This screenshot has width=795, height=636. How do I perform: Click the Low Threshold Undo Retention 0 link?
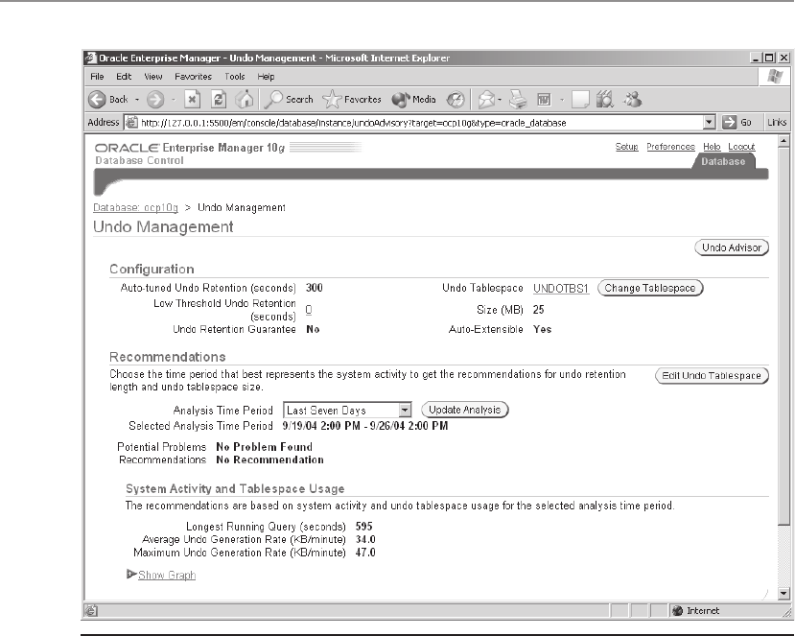[x=309, y=310]
